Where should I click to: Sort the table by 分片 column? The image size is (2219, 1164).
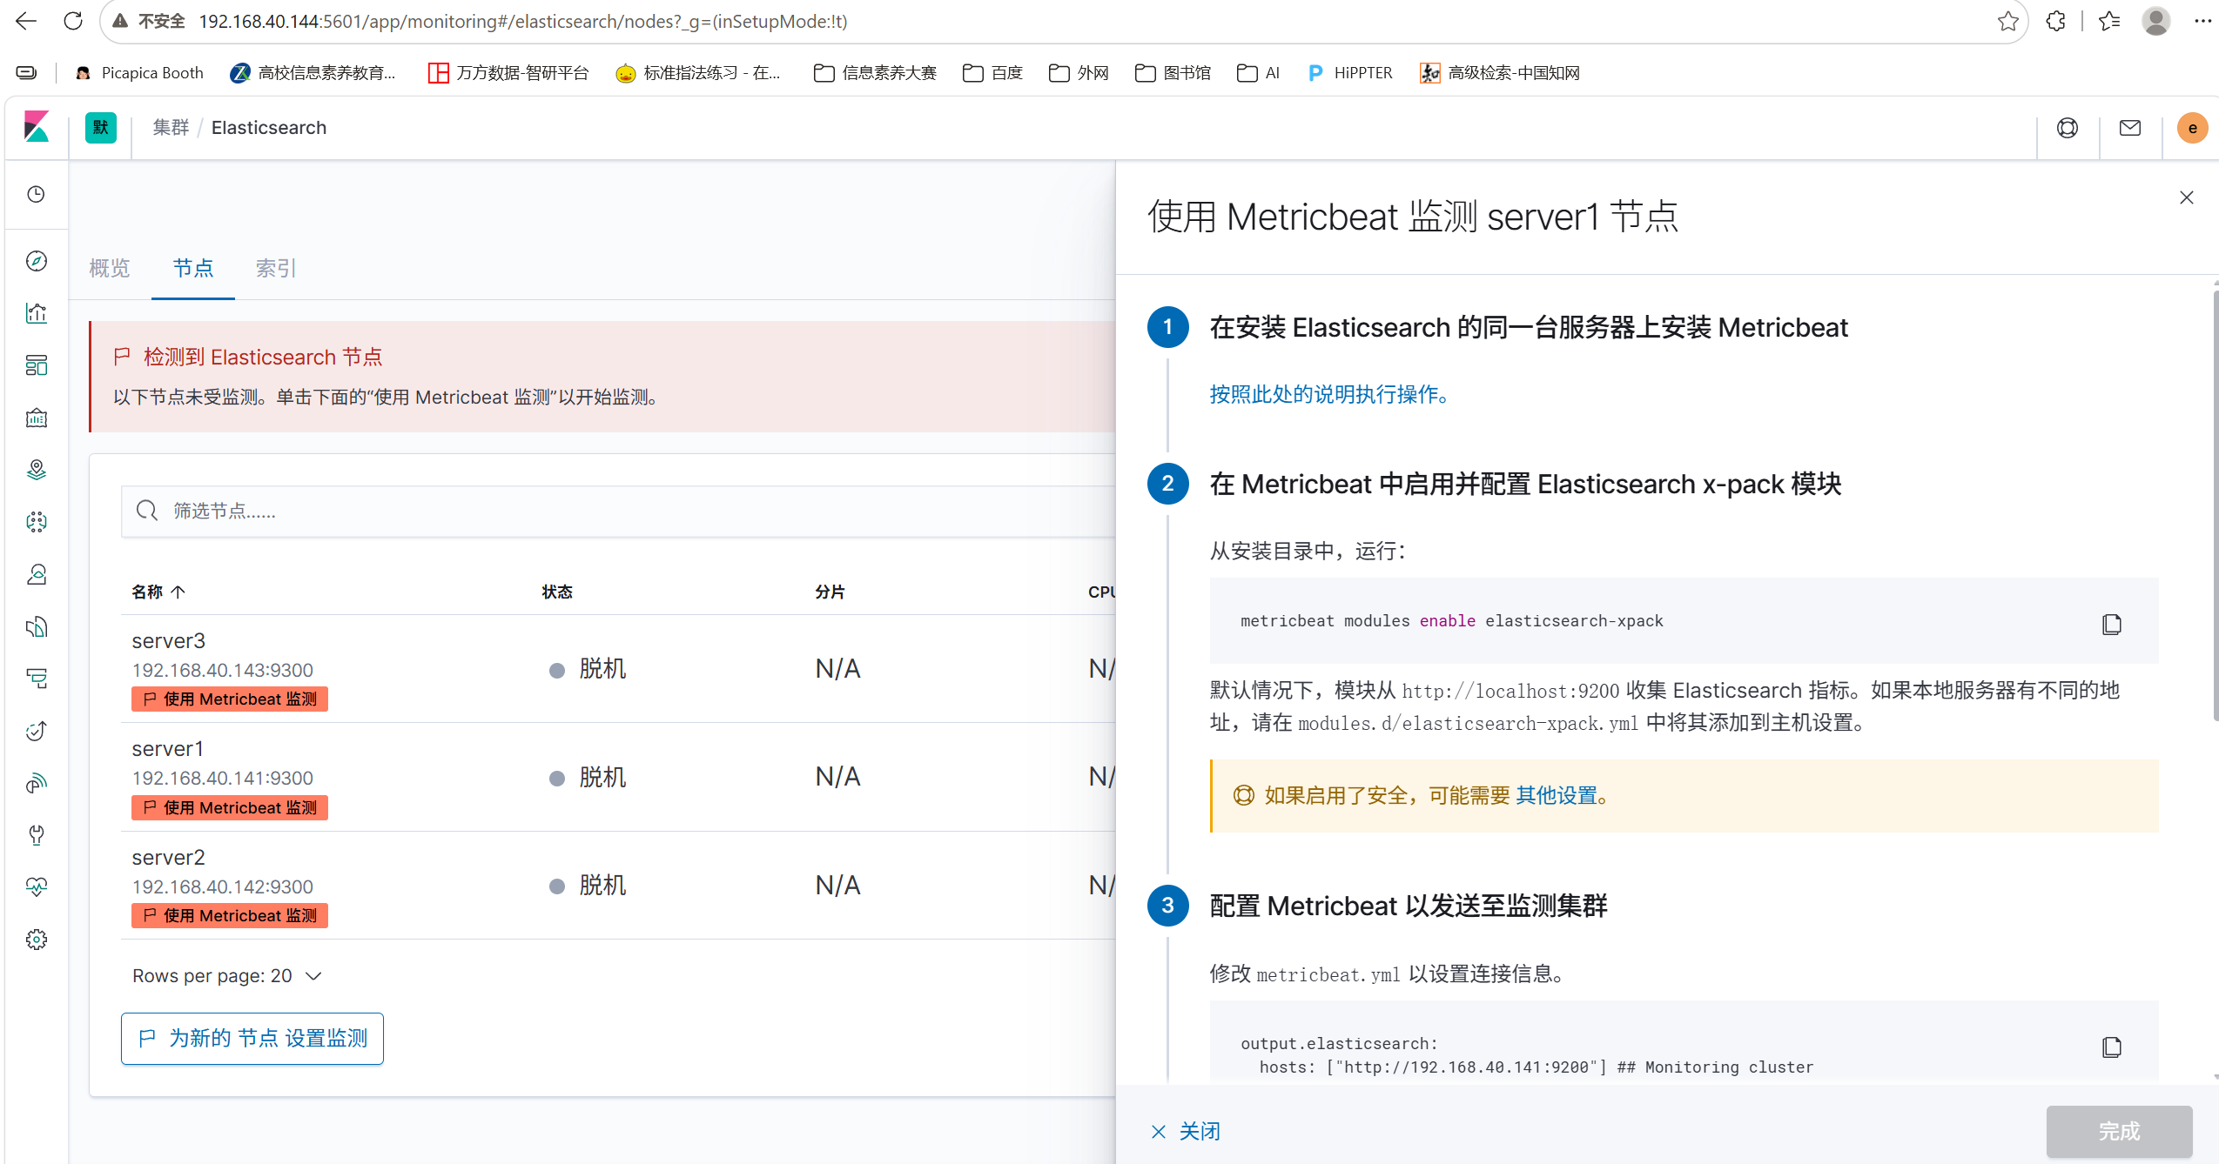[830, 592]
